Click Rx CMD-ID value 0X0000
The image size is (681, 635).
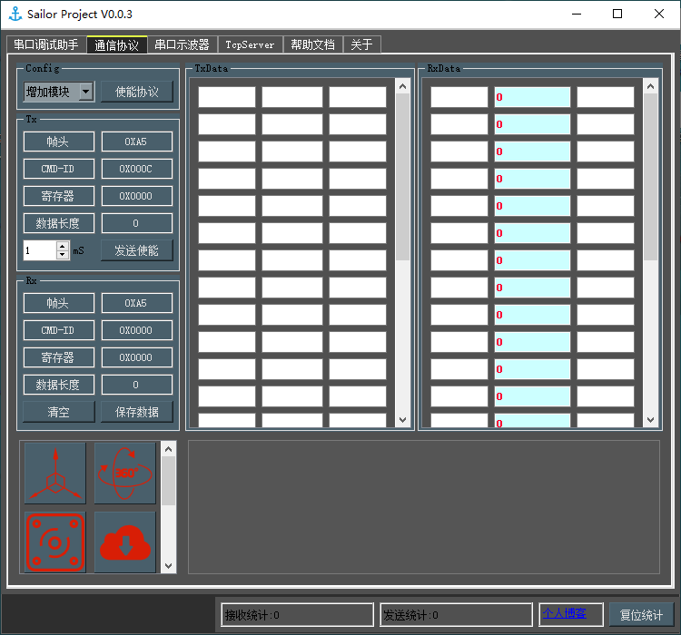(137, 330)
